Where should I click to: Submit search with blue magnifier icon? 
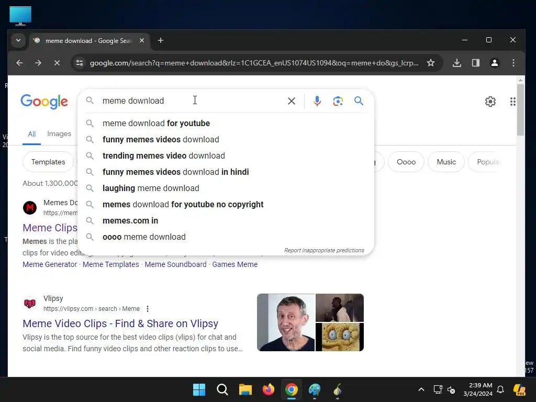[x=359, y=101]
